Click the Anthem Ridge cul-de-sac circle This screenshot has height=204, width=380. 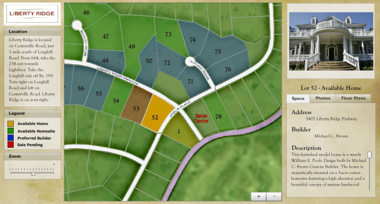tap(190, 62)
